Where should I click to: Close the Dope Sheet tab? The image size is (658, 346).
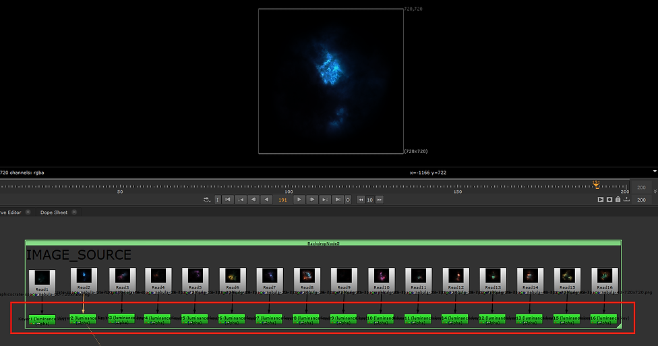tap(74, 212)
